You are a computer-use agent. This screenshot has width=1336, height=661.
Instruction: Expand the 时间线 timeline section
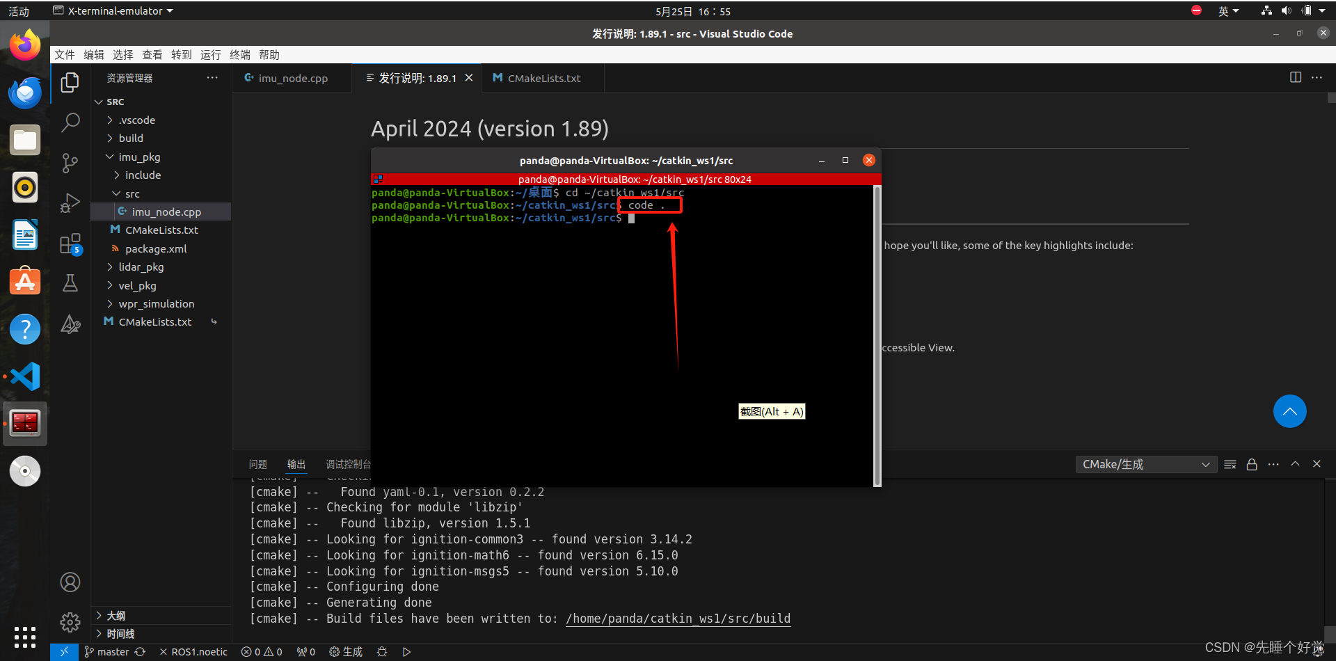coord(161,634)
